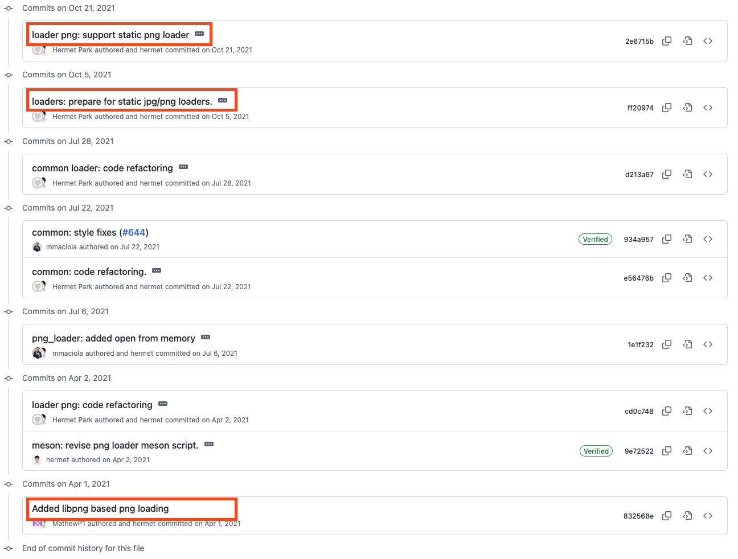View file at commit 9e72522
Viewport: 738px width, 559px height.
(x=687, y=451)
